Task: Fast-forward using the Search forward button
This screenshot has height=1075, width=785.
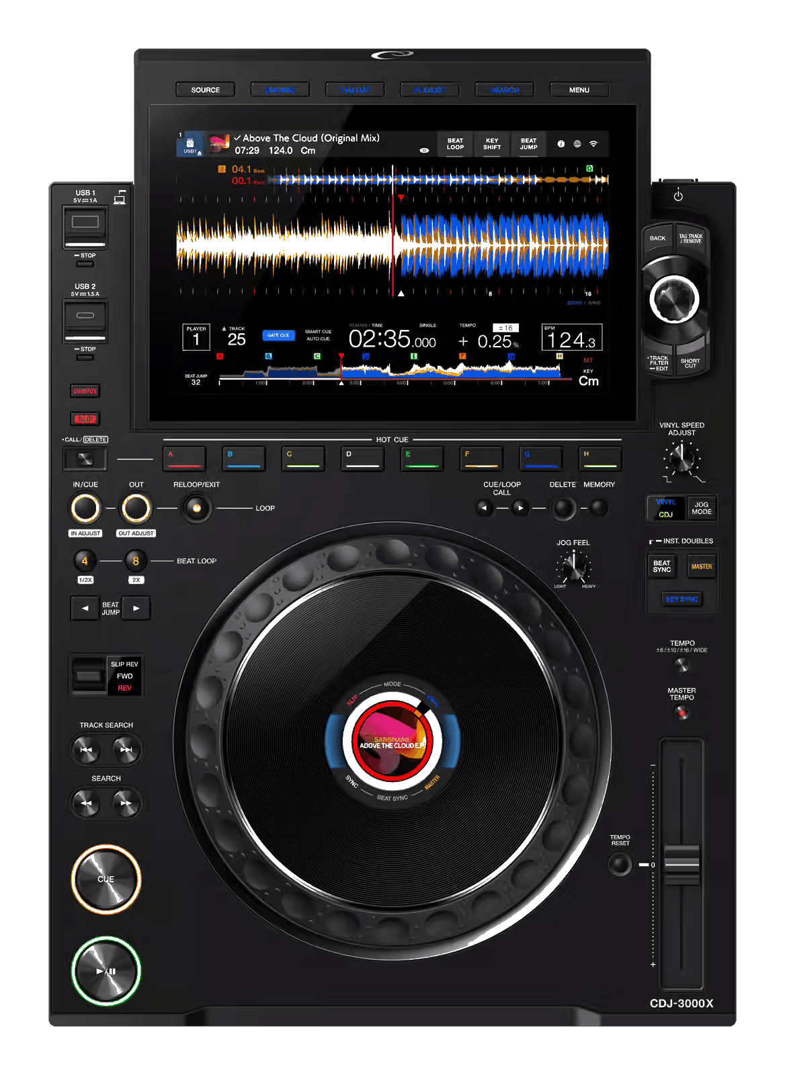Action: coord(126,803)
